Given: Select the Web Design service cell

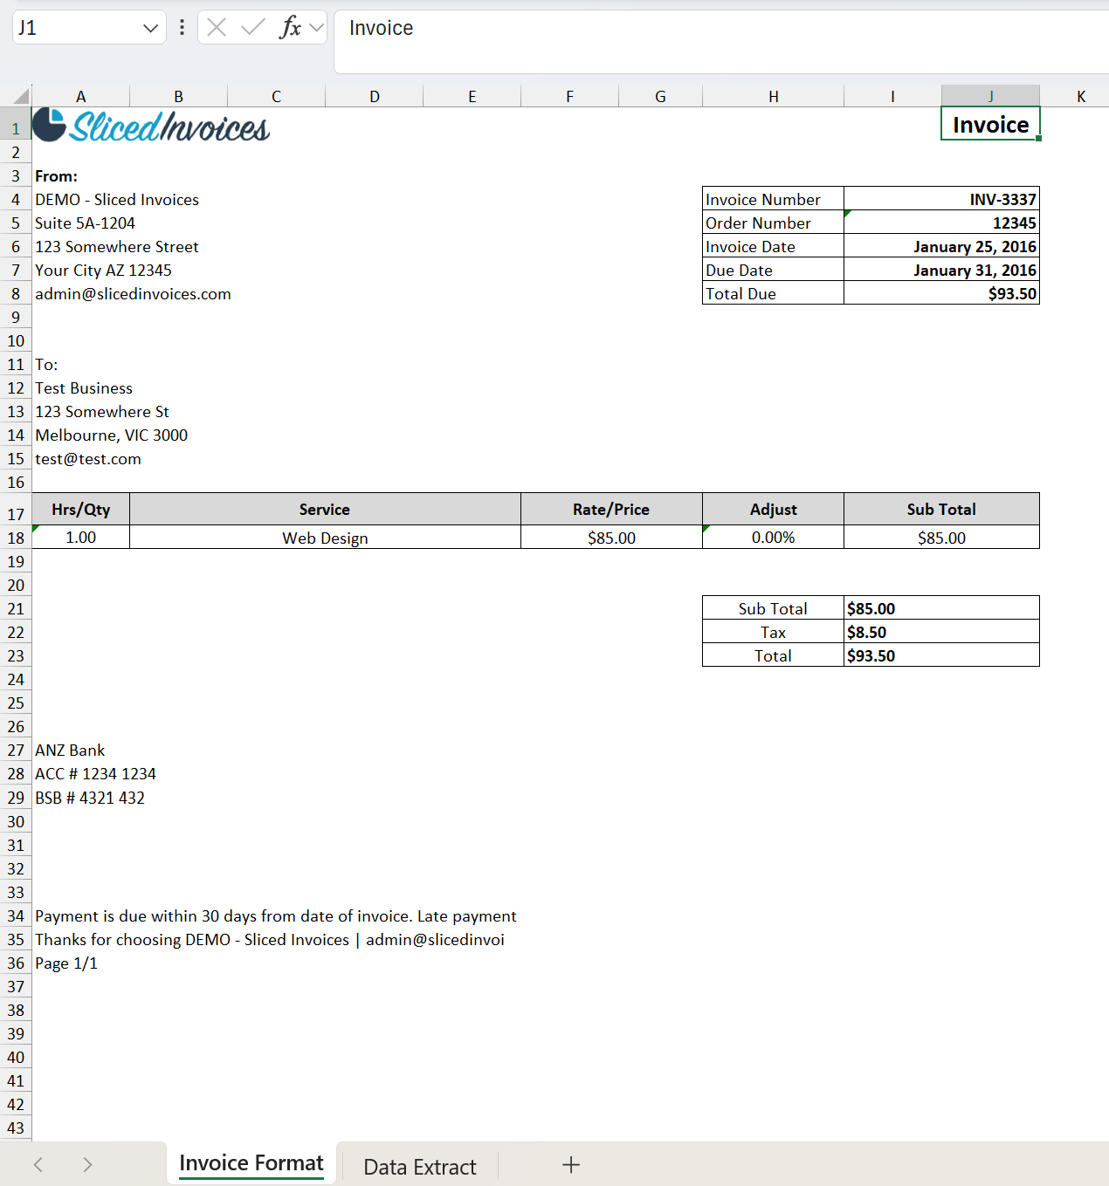Looking at the screenshot, I should [x=324, y=538].
